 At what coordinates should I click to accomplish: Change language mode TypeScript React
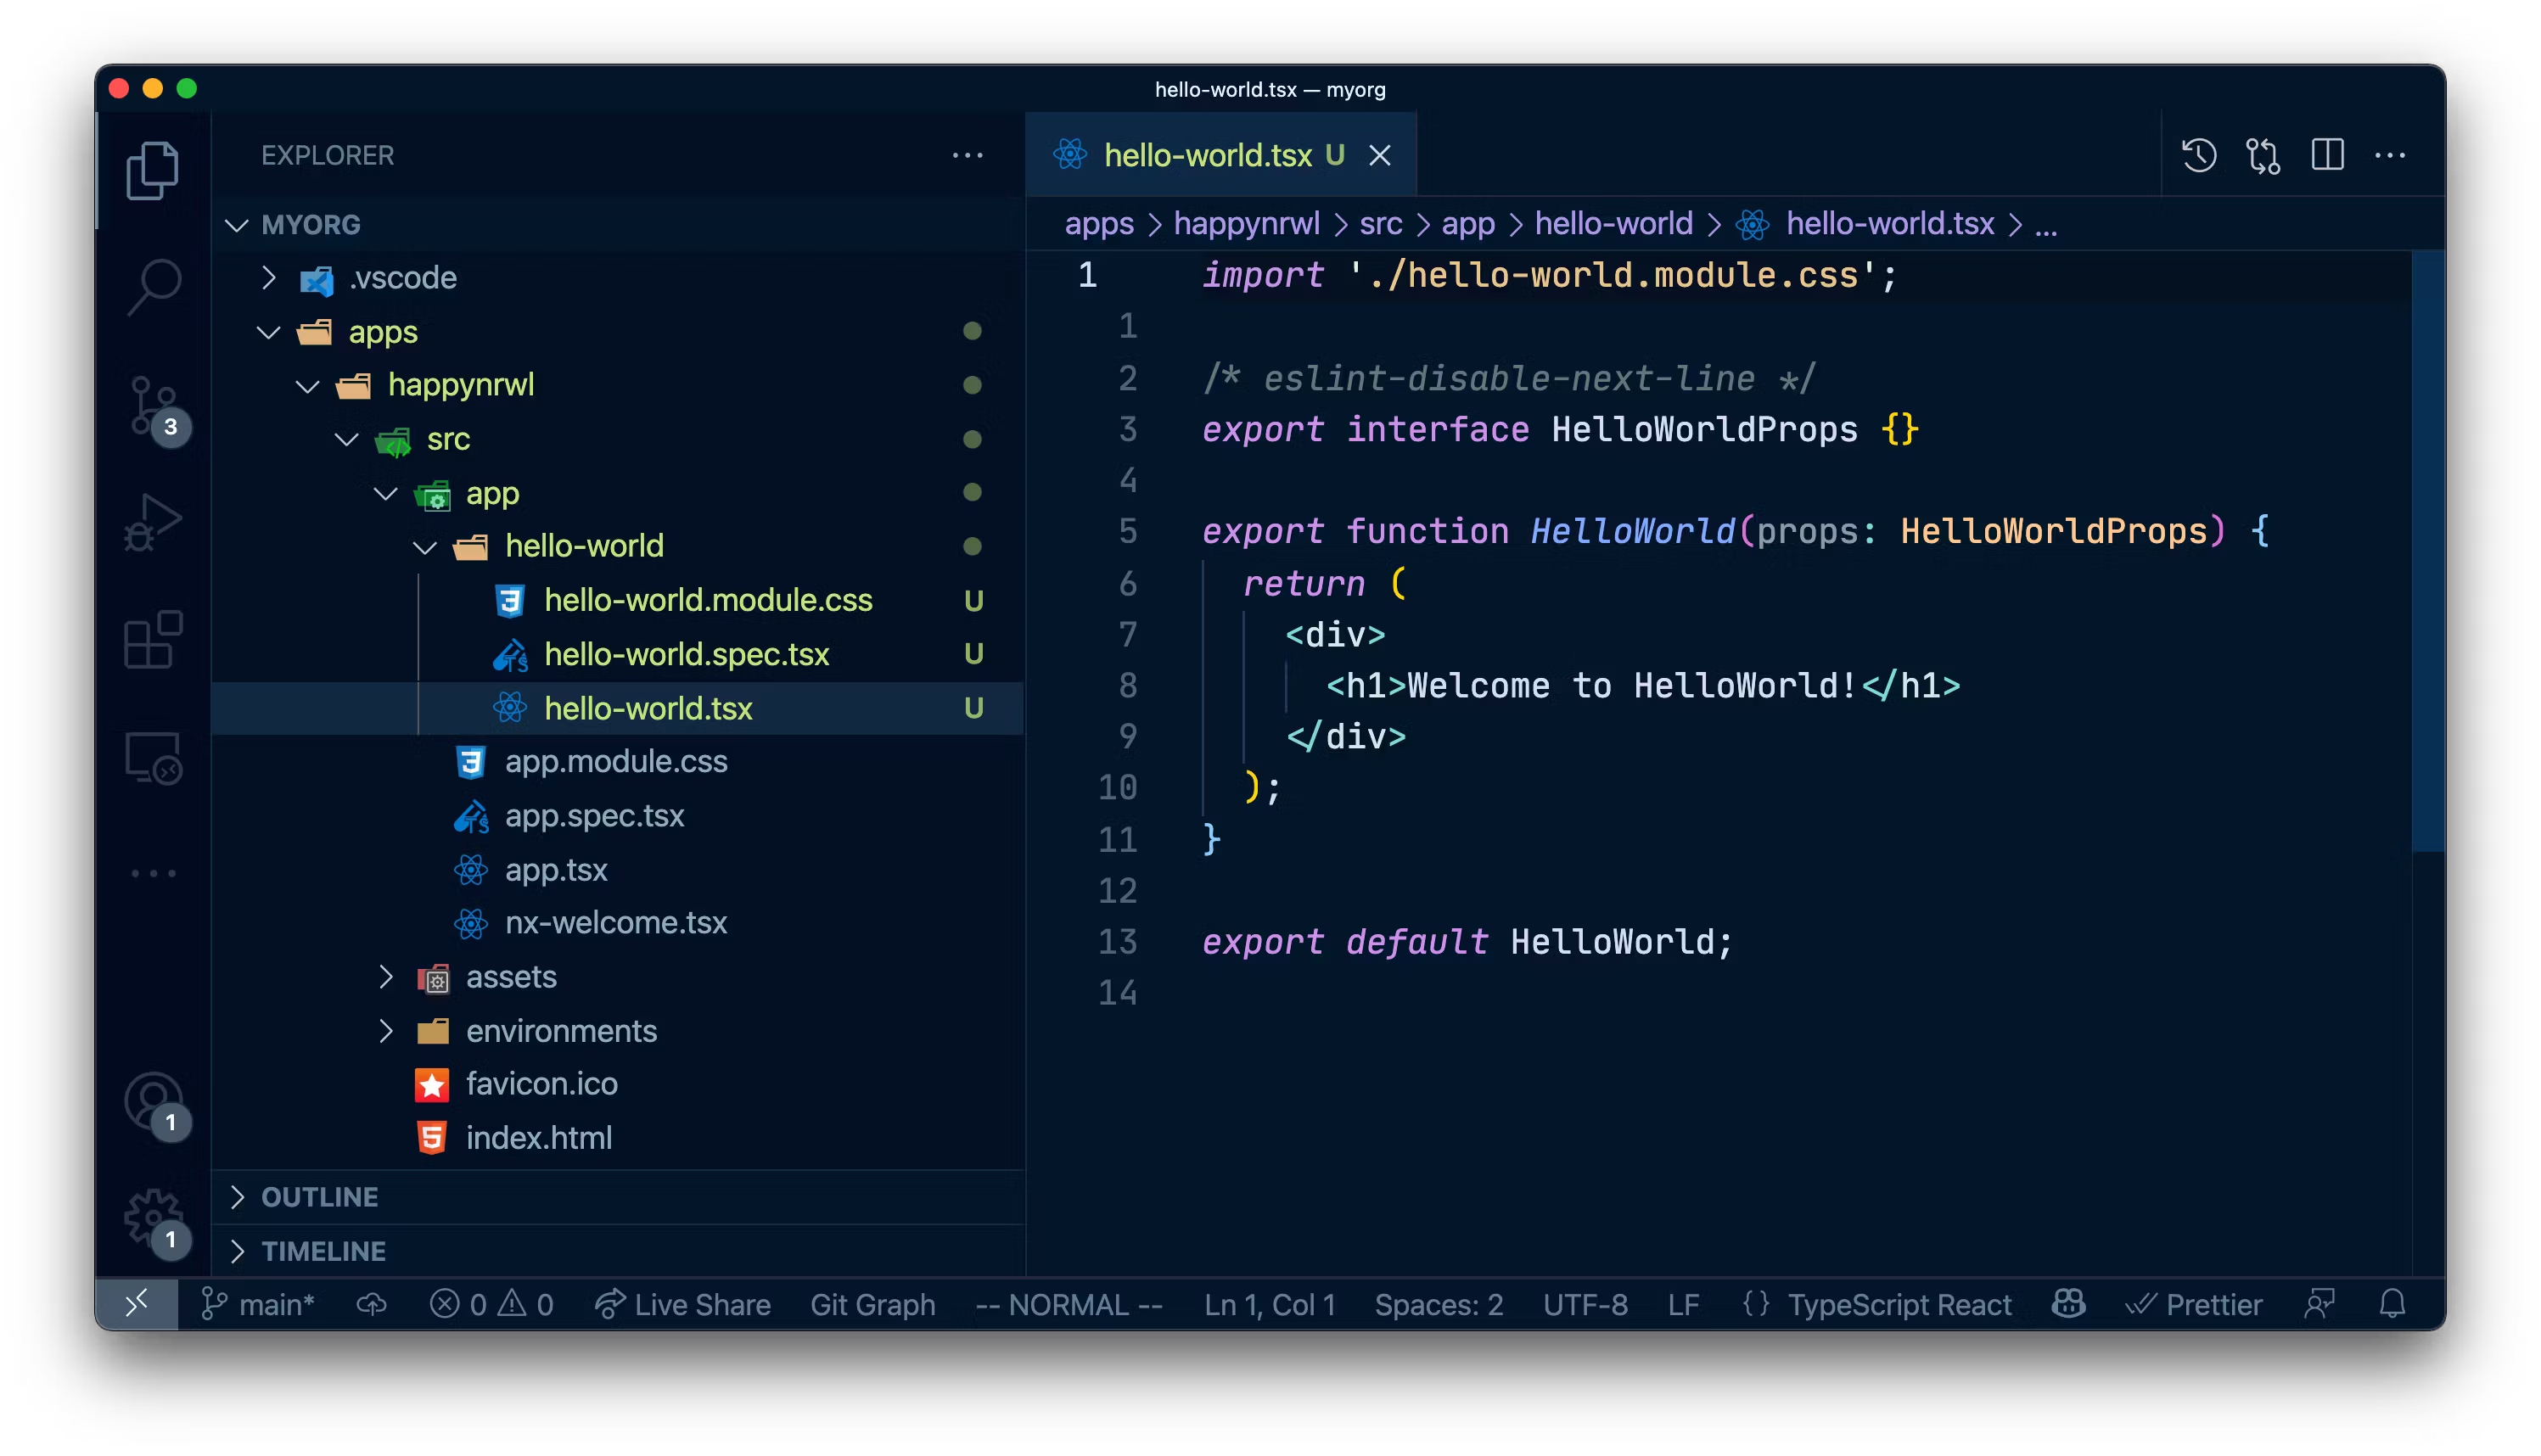1898,1304
